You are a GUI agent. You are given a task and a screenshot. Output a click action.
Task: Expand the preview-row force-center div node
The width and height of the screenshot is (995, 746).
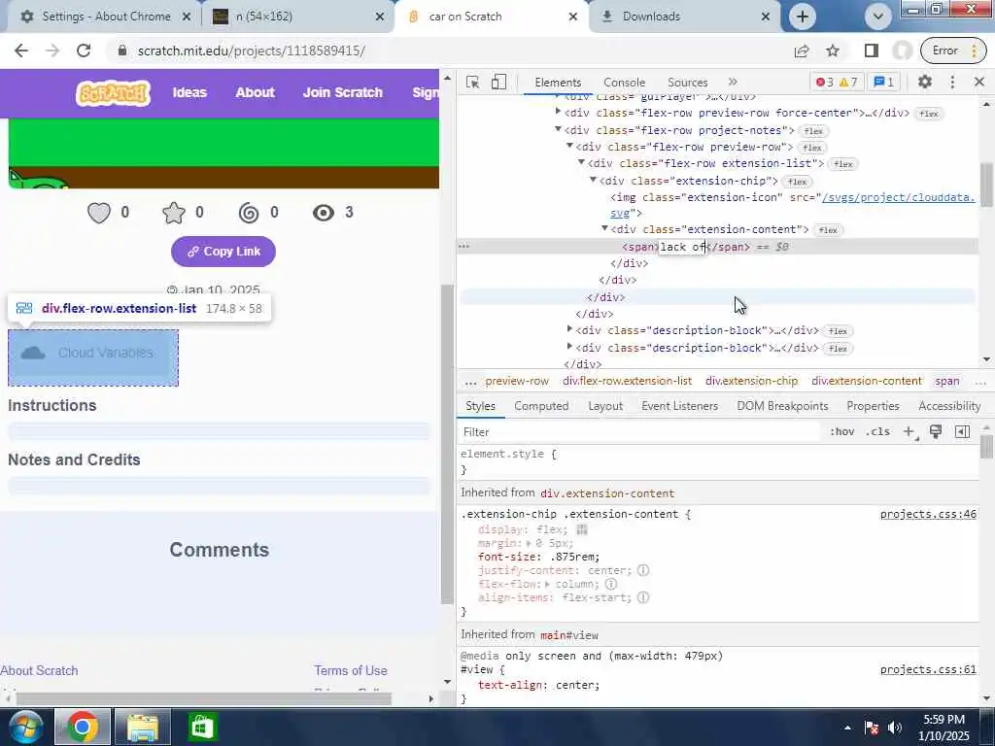click(558, 113)
